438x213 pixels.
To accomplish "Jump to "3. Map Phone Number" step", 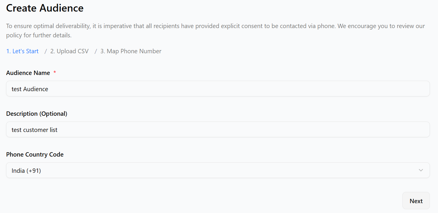I will [x=131, y=51].
